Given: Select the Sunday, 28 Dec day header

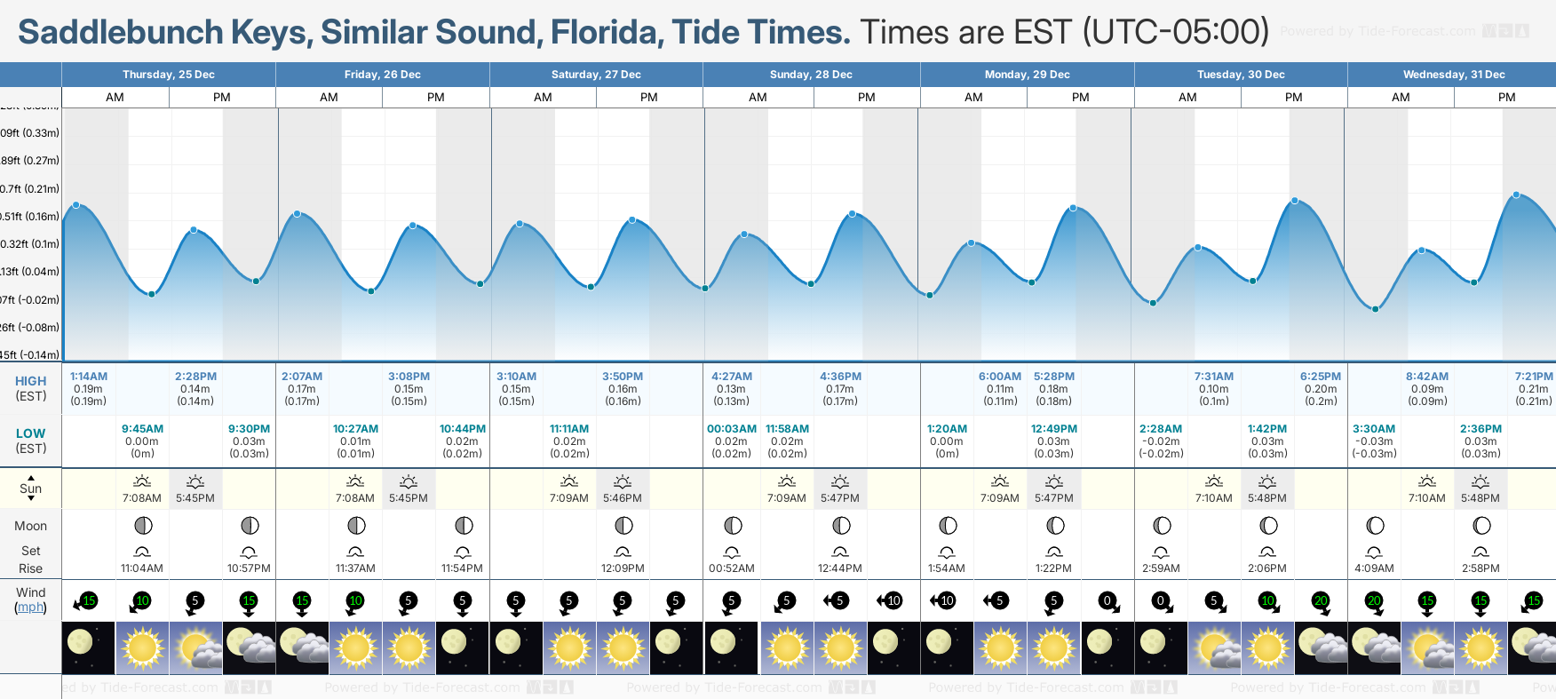Looking at the screenshot, I should (x=811, y=75).
